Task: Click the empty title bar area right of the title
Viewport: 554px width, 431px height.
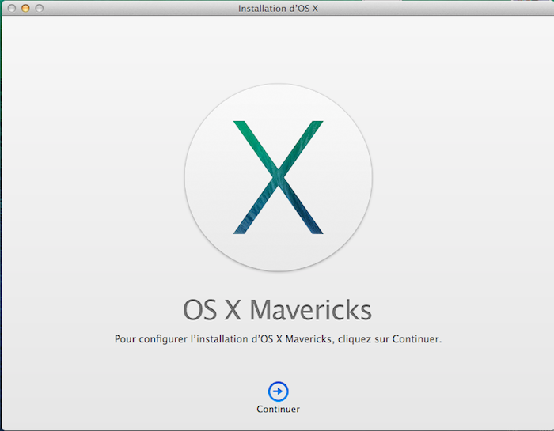Action: (x=435, y=8)
